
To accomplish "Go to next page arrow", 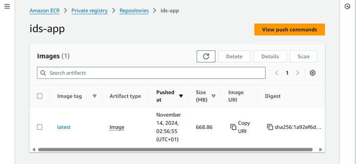I will (298, 73).
